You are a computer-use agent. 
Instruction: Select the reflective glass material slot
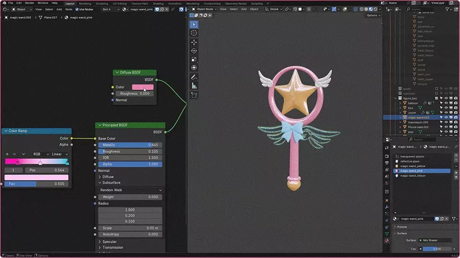(x=422, y=161)
